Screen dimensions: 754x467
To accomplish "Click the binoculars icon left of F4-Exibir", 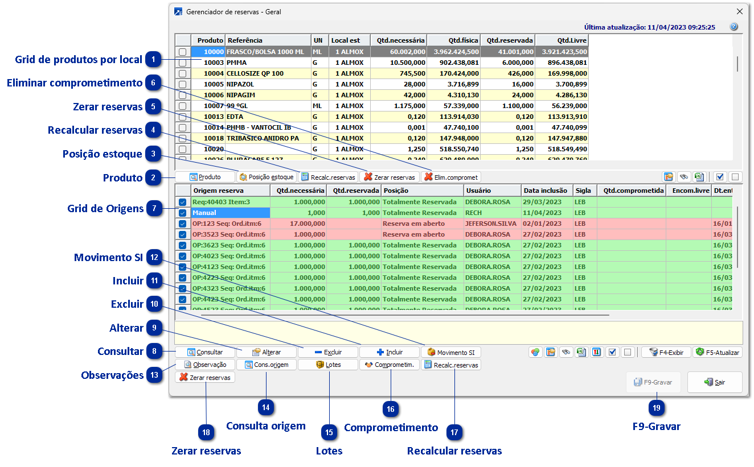I will pos(565,352).
